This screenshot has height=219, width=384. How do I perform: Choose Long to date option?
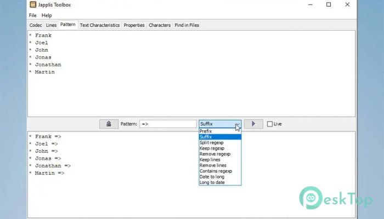220,182
